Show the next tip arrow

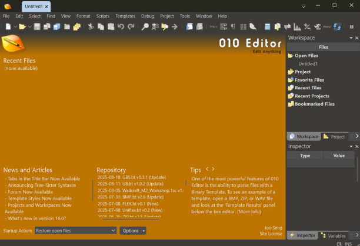click(x=213, y=169)
